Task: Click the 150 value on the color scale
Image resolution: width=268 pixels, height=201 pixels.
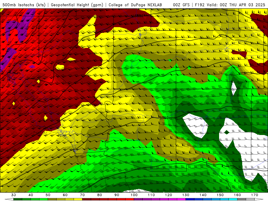Action: [220, 195]
